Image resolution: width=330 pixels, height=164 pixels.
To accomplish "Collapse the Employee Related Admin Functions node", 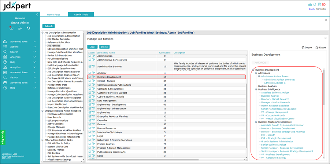I will (42, 111).
